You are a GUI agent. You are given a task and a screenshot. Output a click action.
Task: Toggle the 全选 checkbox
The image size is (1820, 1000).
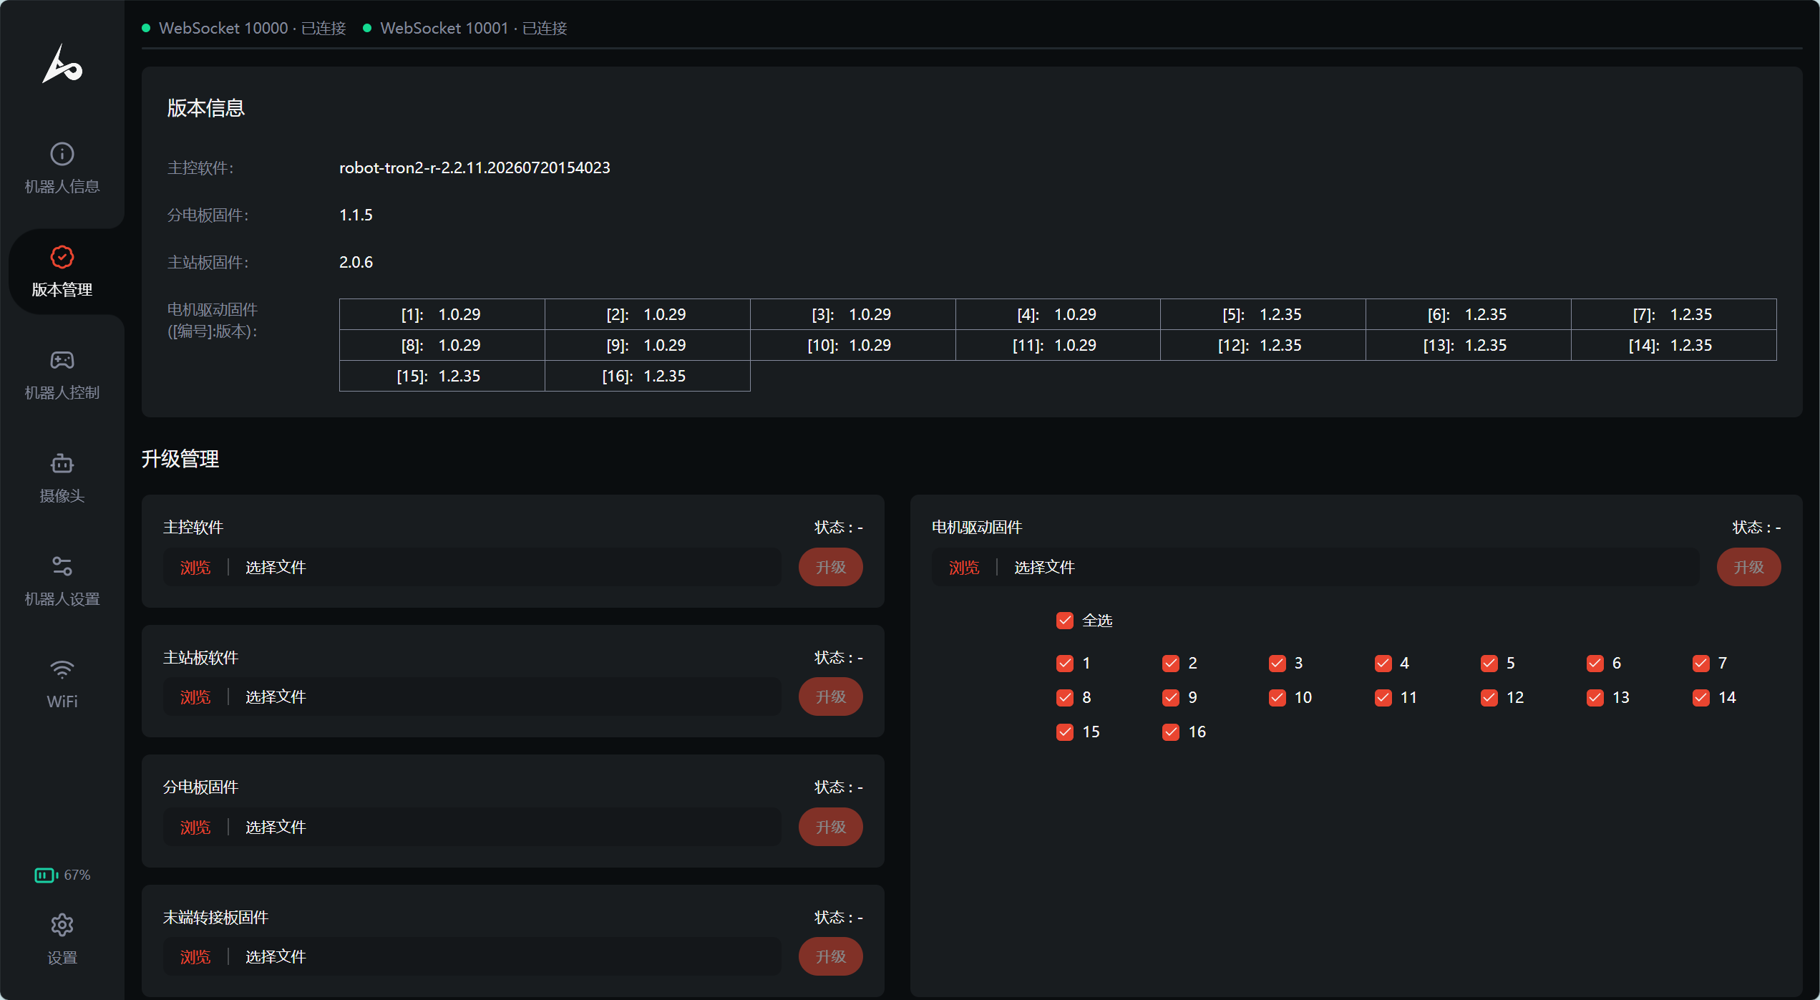click(1065, 620)
